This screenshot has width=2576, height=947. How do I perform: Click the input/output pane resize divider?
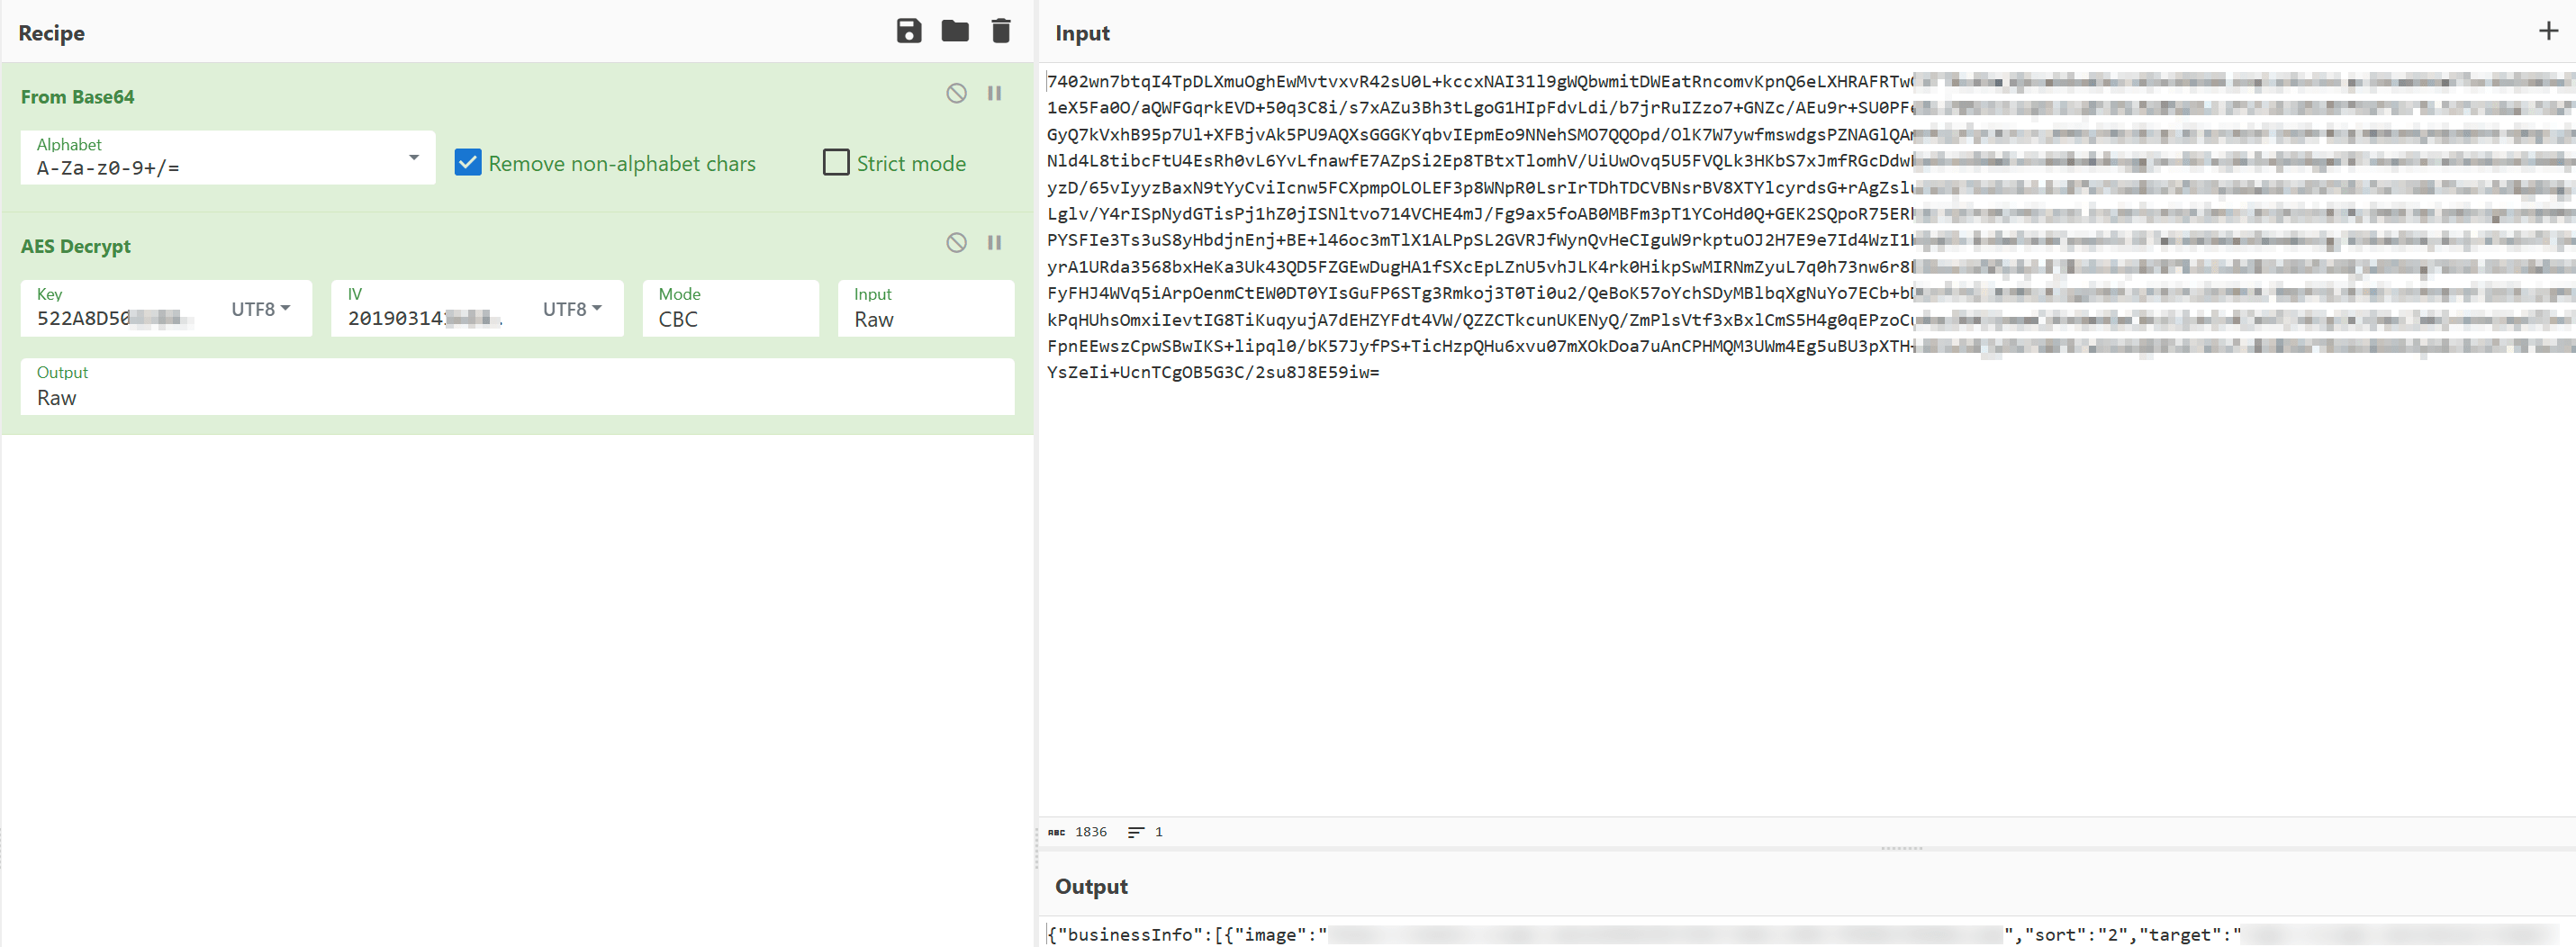pos(1902,848)
